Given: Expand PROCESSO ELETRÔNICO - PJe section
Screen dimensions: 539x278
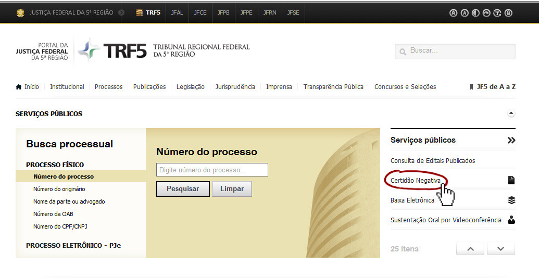Looking at the screenshot, I should 73,245.
